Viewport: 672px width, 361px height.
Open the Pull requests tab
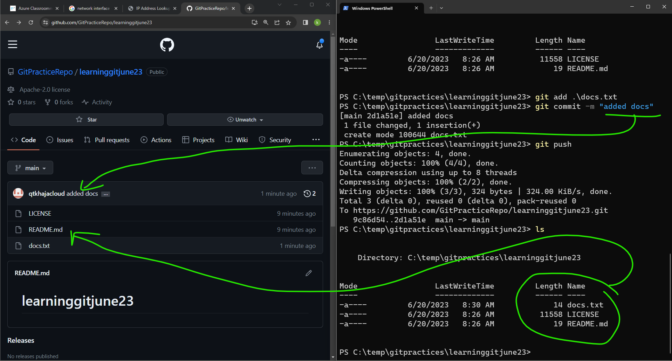(x=107, y=140)
